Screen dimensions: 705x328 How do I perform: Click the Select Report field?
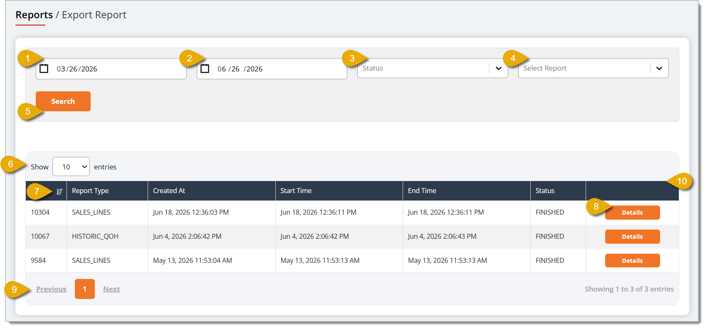click(594, 68)
